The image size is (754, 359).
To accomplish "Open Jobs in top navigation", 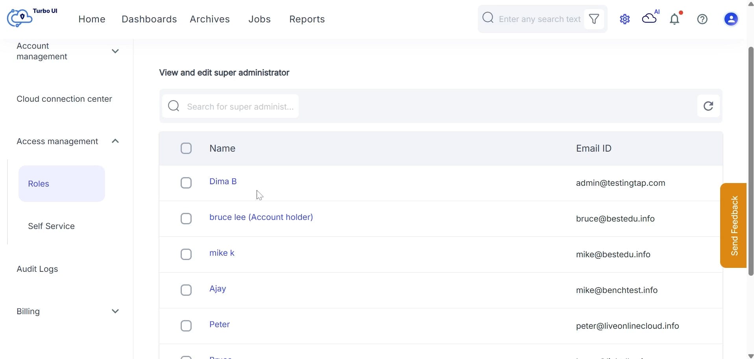I will point(259,19).
